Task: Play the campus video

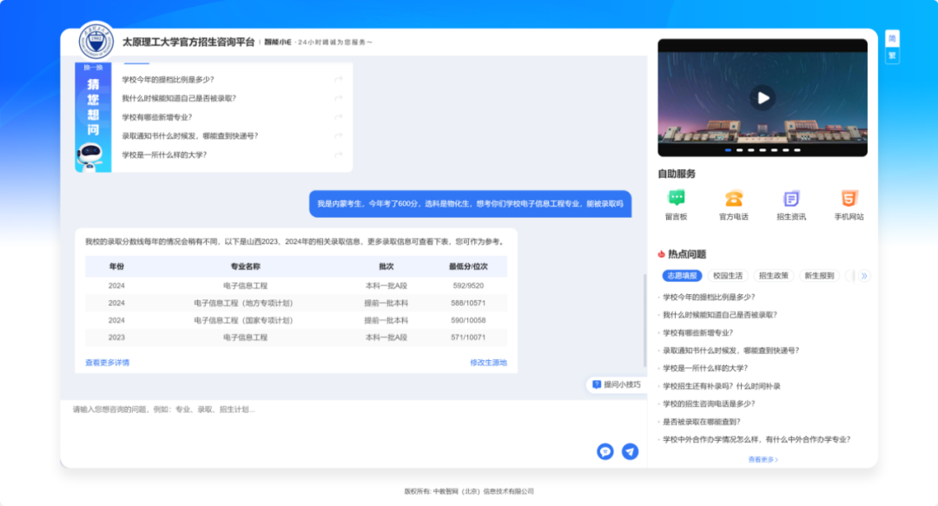Action: pyautogui.click(x=763, y=98)
